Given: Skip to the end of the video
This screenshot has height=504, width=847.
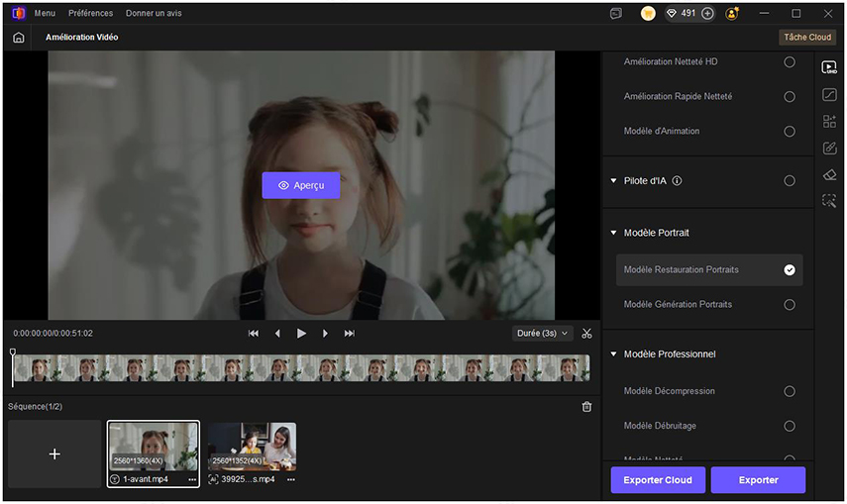Looking at the screenshot, I should (349, 334).
